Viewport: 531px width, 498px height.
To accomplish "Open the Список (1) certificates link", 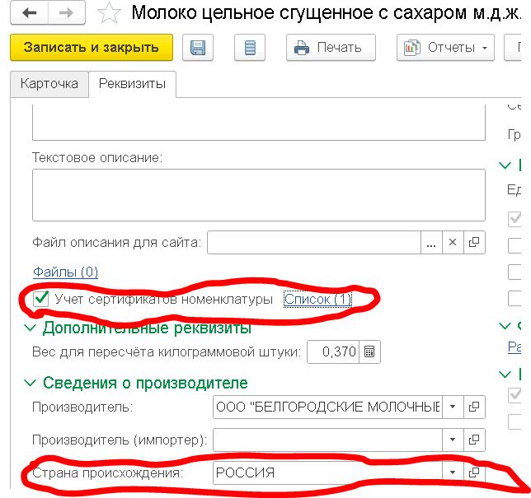I will point(317,300).
